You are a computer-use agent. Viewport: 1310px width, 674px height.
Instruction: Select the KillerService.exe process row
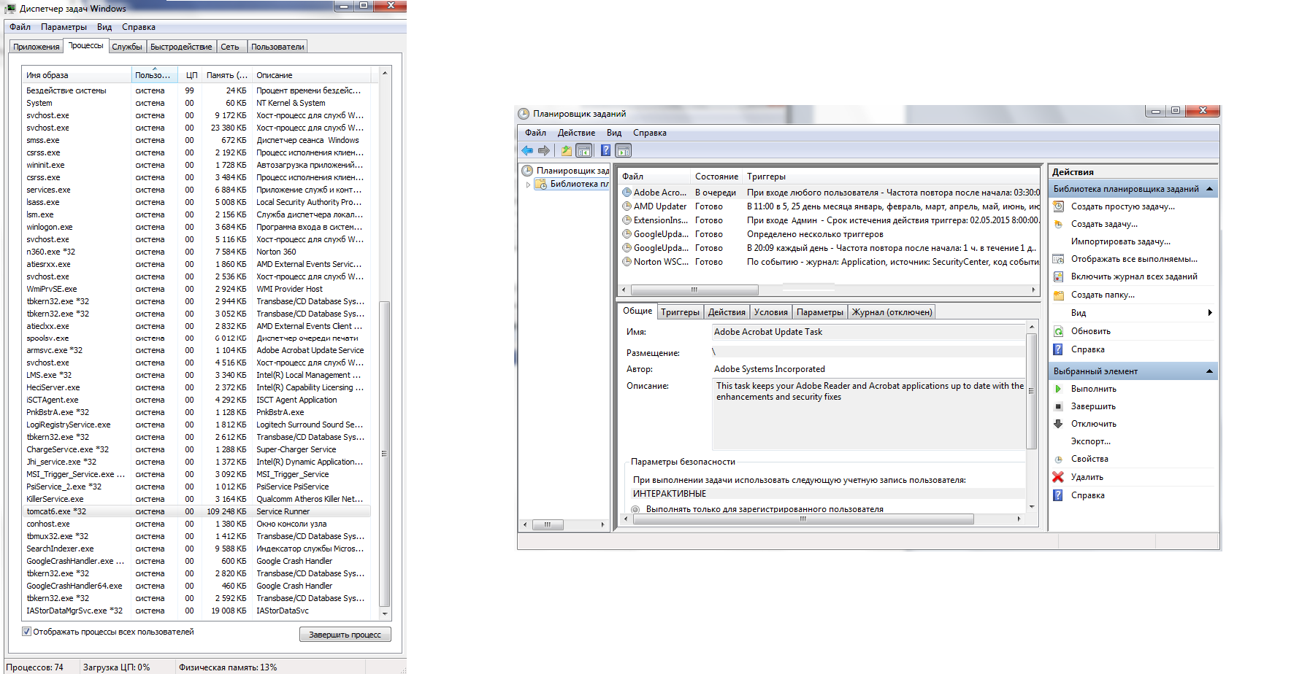click(196, 499)
